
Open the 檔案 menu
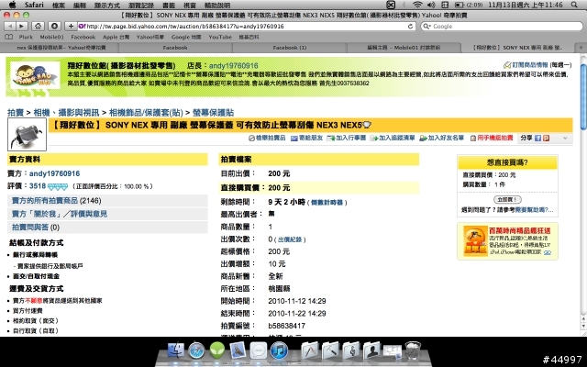point(59,5)
